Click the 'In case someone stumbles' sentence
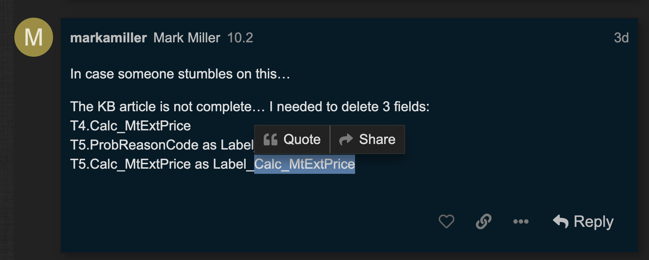This screenshot has width=649, height=260. tap(180, 74)
